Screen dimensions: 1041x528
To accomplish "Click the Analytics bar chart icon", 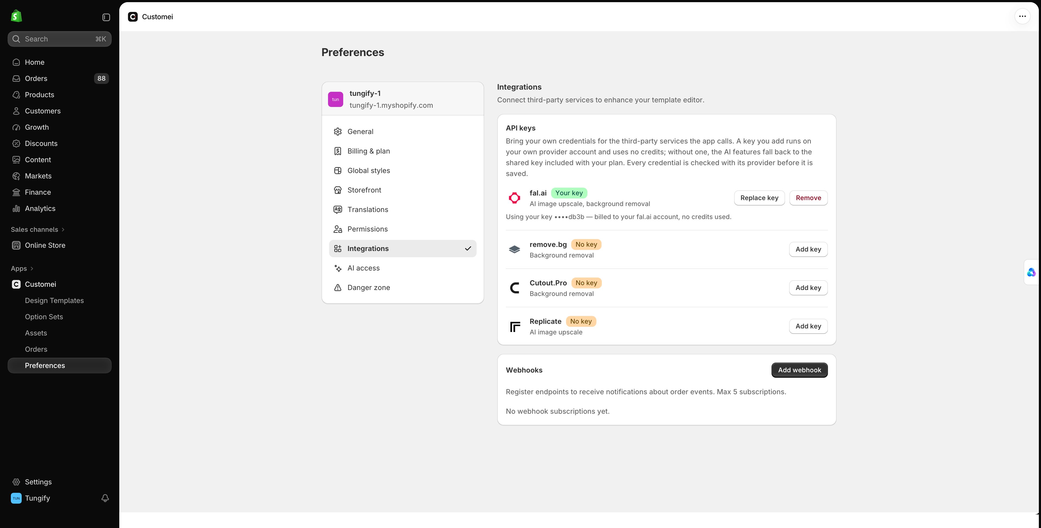I will (16, 208).
